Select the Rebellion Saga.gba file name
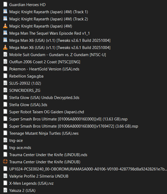The width and height of the screenshot is (167, 194). click(27, 76)
